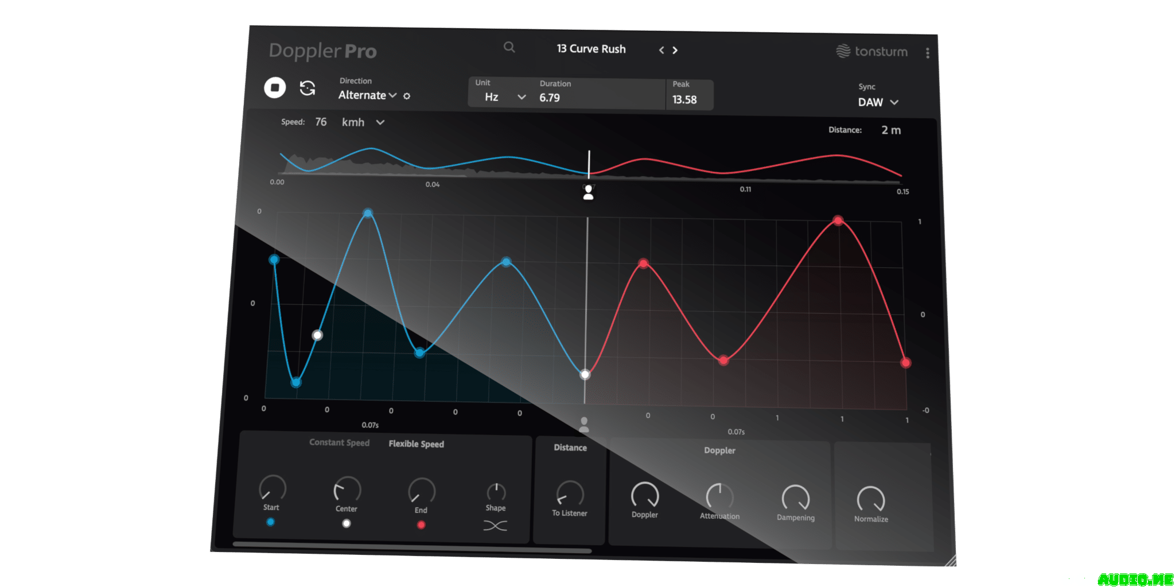Open the preset search magnifier

[509, 47]
